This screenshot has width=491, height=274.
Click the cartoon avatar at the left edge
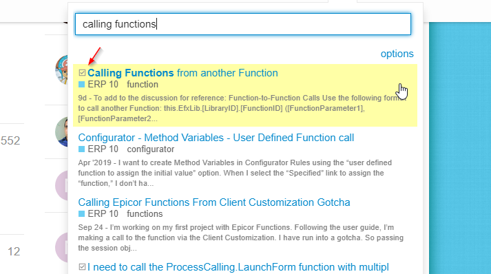coord(62,70)
